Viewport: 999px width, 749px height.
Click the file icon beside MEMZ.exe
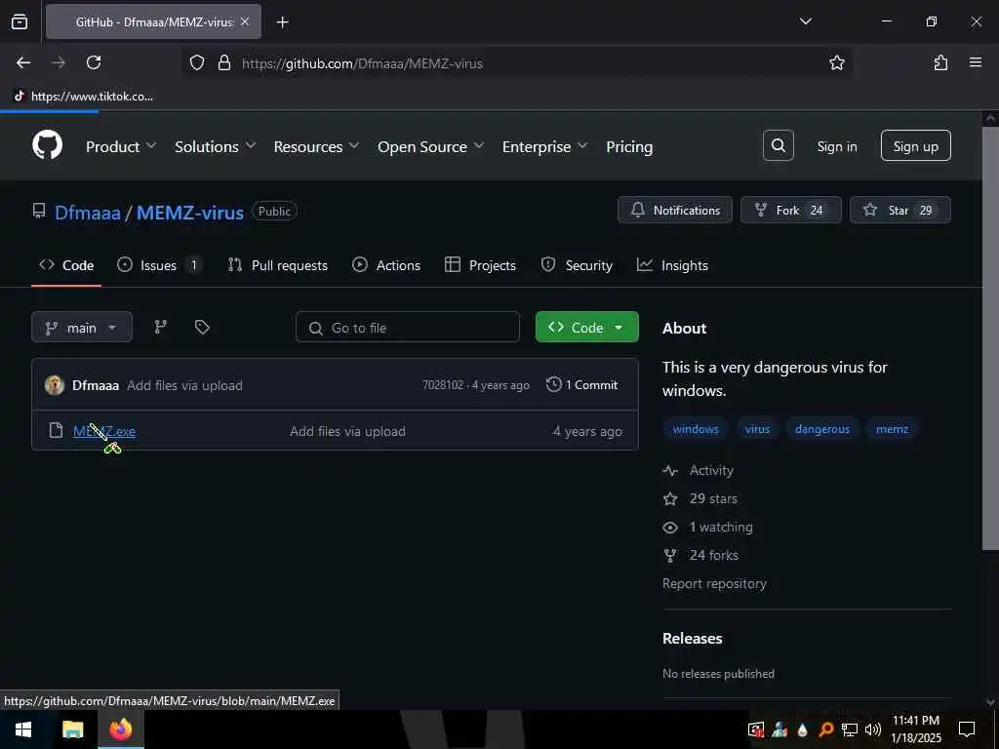point(56,430)
